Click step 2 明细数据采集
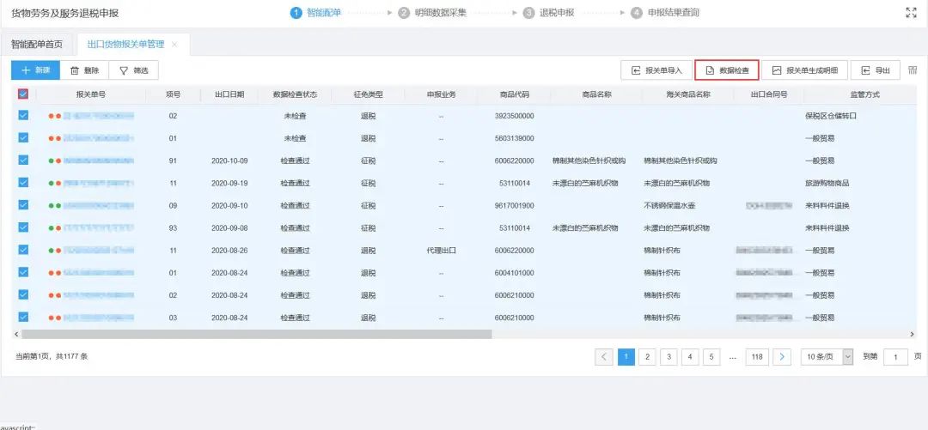Image resolution: width=928 pixels, height=430 pixels. point(432,12)
